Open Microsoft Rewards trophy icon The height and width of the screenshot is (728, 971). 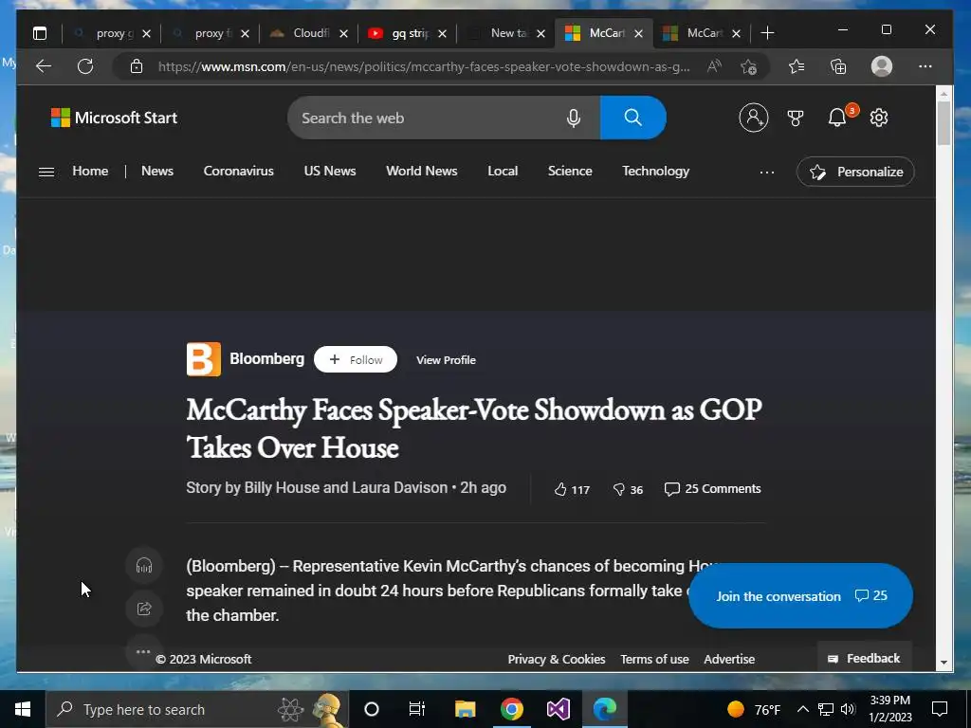coord(796,118)
